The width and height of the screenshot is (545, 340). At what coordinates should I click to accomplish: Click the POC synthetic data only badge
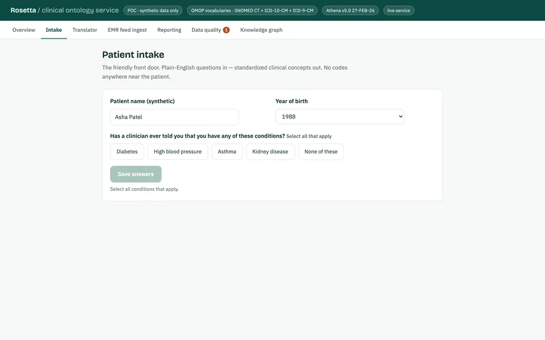pyautogui.click(x=153, y=10)
